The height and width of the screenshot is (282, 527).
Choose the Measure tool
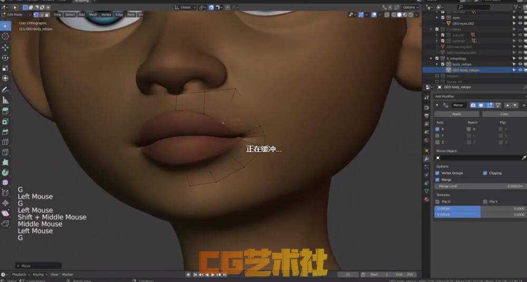5,100
